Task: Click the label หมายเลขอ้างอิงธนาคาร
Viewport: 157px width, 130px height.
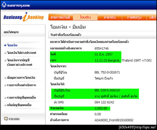Action: pos(66,48)
